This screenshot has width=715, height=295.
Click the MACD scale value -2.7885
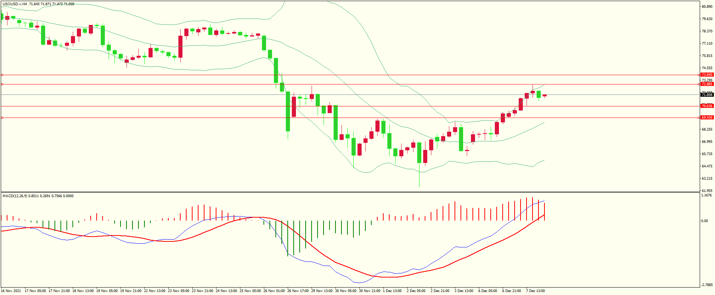pos(706,285)
